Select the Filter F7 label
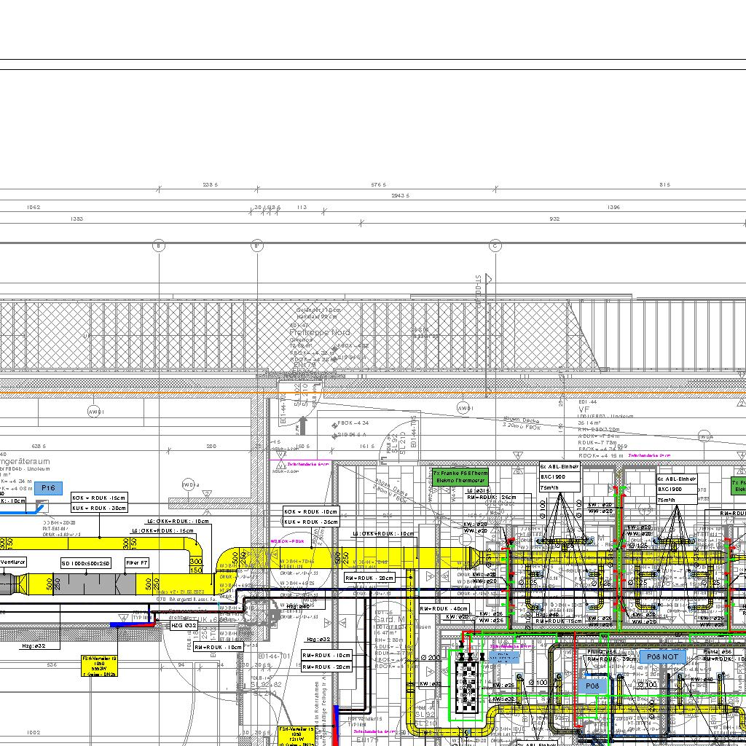Screen dimensions: 746x746 click(137, 563)
